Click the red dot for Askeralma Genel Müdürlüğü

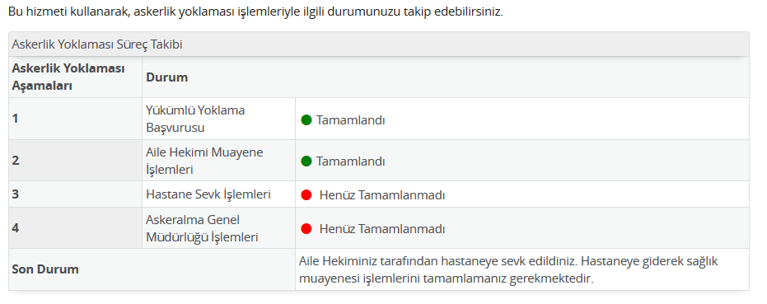[x=306, y=228]
